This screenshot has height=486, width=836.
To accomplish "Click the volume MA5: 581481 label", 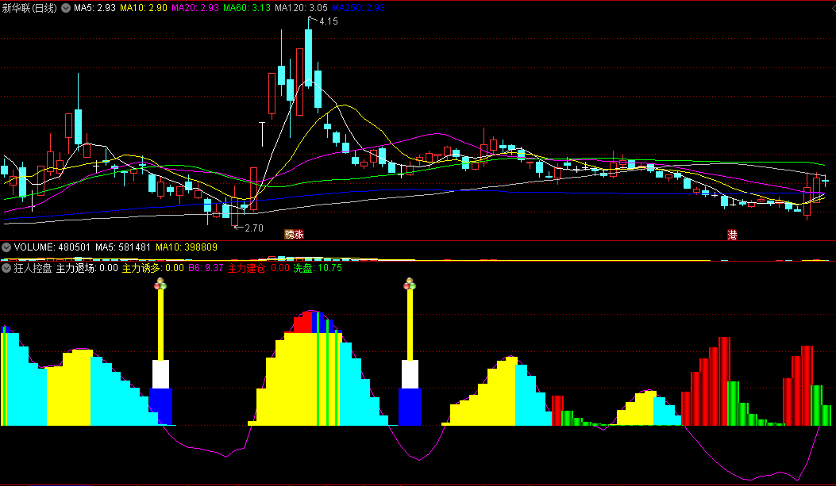I will click(x=123, y=247).
